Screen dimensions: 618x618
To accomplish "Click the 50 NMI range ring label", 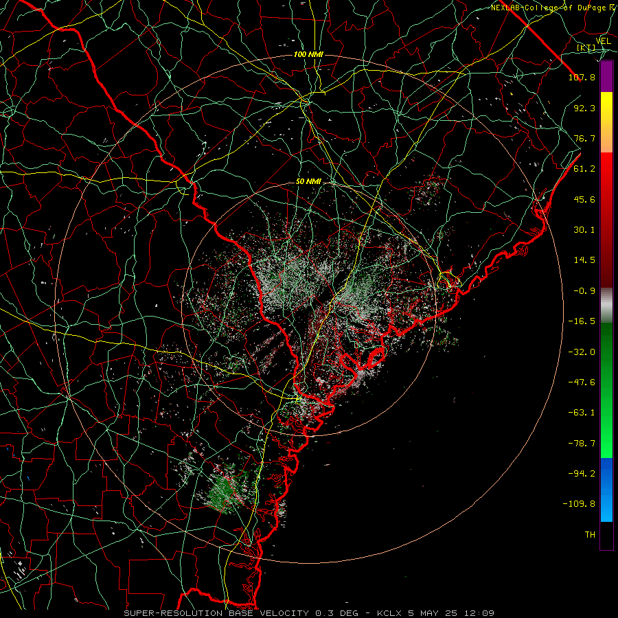I will 308,182.
